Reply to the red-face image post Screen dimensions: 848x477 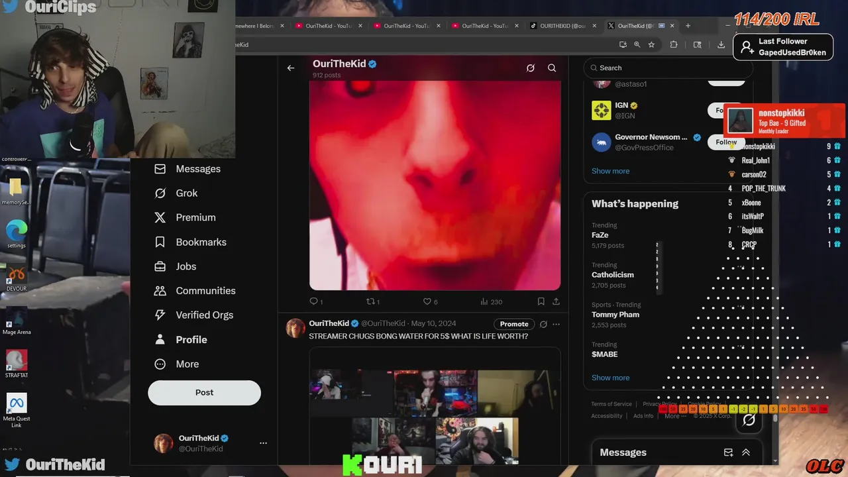coord(316,301)
